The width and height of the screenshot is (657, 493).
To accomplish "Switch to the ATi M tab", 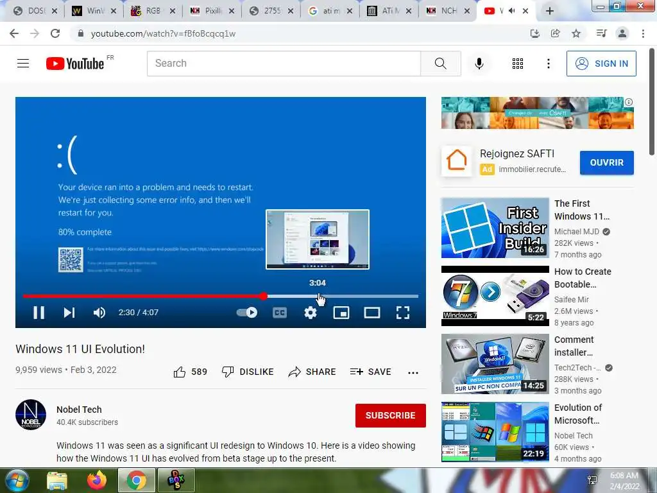I will click(x=389, y=12).
